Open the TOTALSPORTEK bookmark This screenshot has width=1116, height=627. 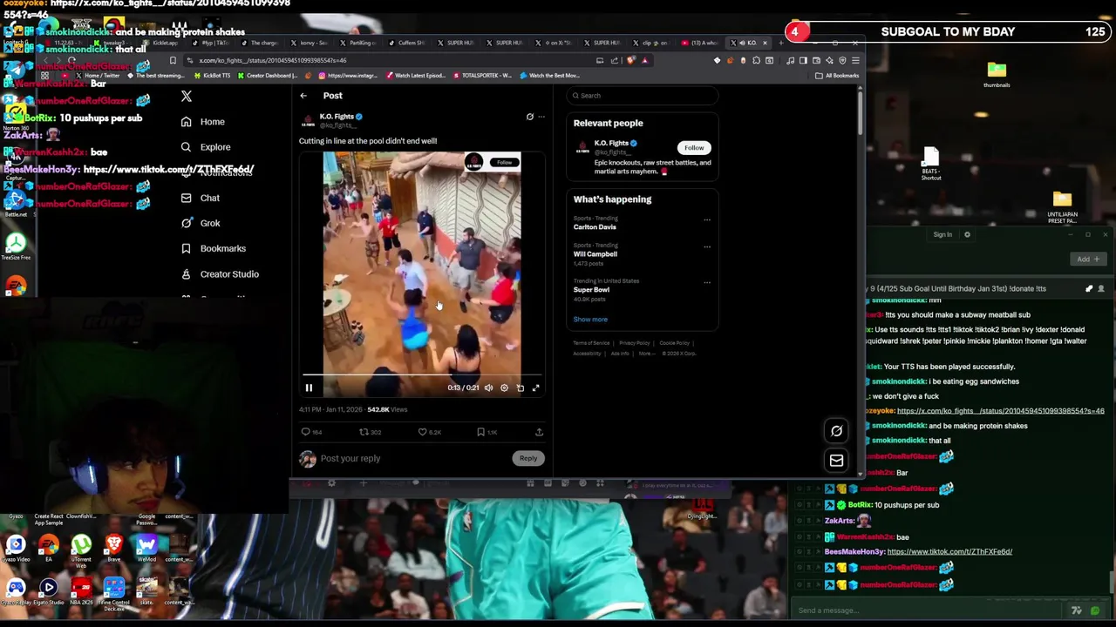point(482,76)
